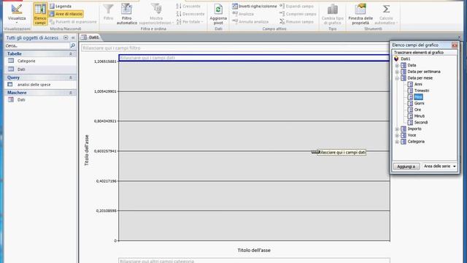Click the category fields drop zone at bottom
The image size is (467, 263).
(254, 261)
